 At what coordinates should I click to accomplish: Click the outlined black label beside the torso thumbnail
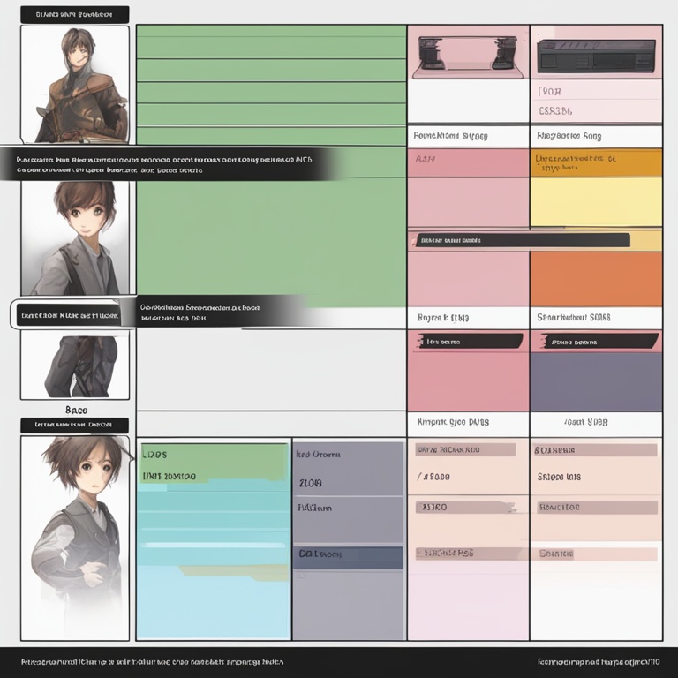(70, 315)
